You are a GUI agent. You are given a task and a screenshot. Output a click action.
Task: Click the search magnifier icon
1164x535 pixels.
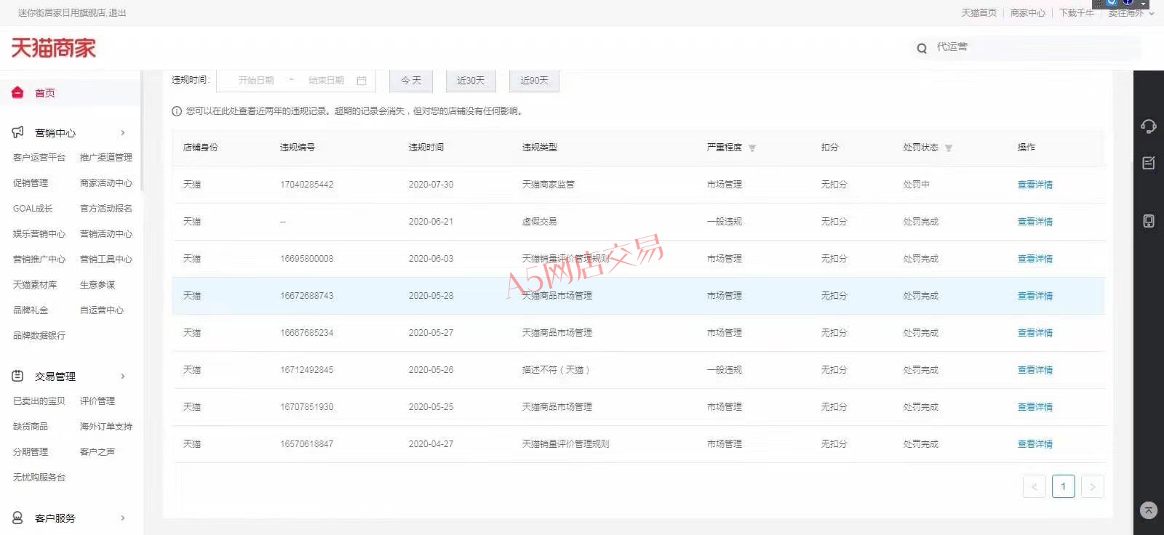922,48
